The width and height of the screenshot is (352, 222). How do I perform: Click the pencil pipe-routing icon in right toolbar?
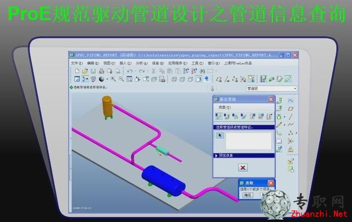tap(279, 125)
